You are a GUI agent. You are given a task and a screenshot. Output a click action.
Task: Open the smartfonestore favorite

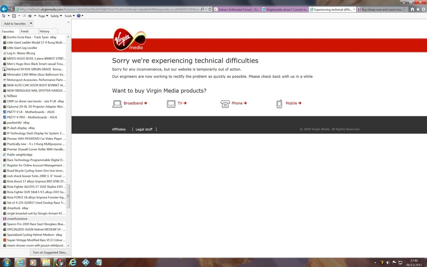(x=34, y=219)
